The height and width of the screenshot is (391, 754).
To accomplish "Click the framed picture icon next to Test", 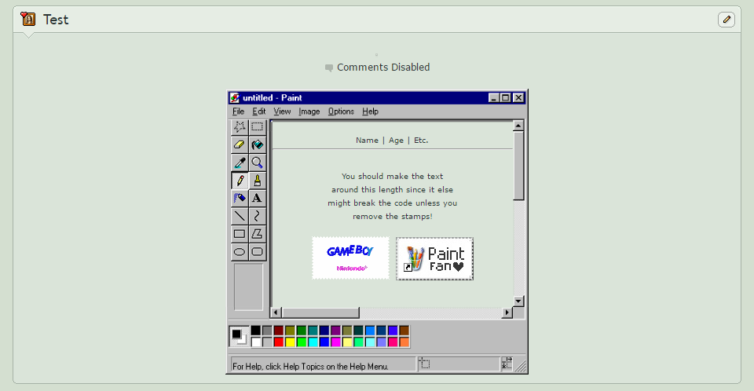I will 28,20.
